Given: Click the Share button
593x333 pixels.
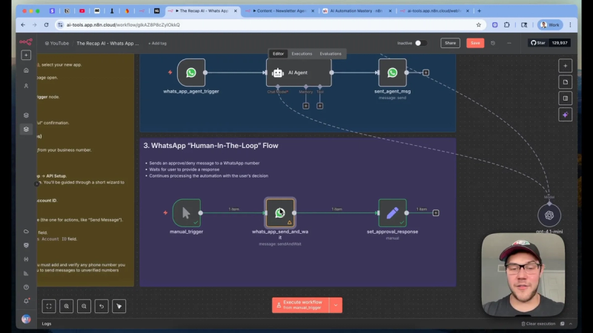Looking at the screenshot, I should [x=450, y=43].
